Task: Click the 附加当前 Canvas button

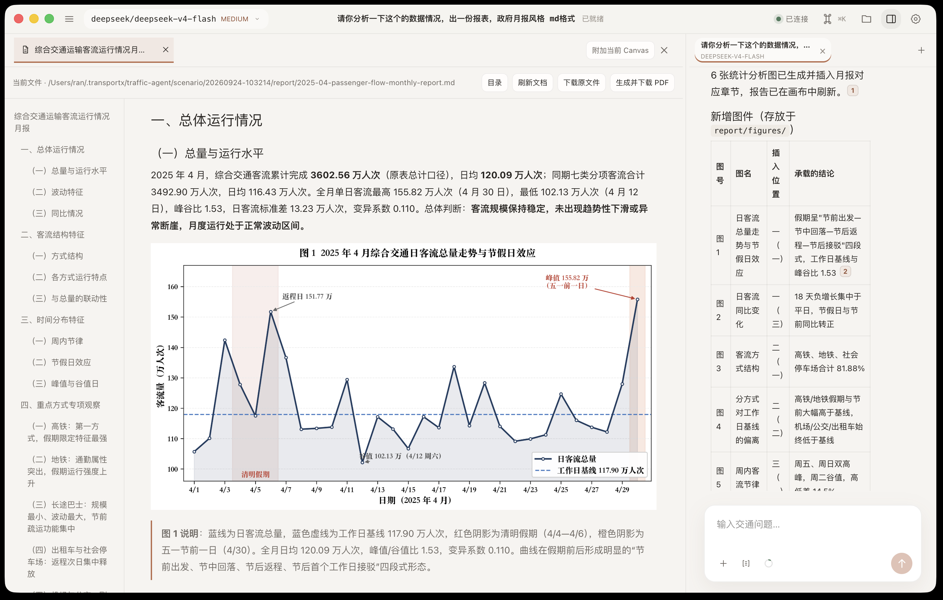Action: point(620,50)
